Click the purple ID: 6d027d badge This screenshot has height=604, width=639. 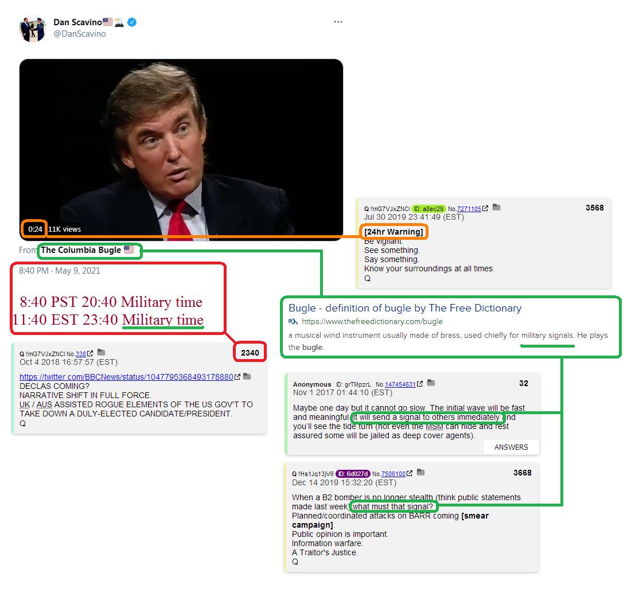tap(353, 474)
